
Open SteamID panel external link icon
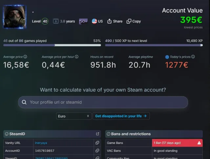(x=98, y=134)
